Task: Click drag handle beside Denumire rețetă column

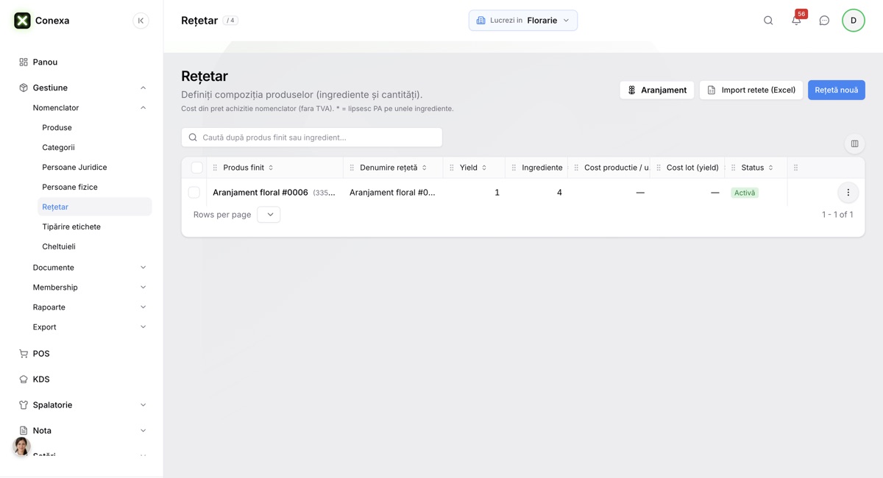Action: 352,168
